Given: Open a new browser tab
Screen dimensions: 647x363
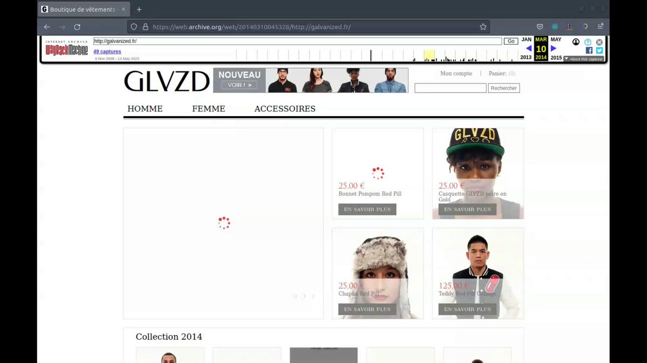Looking at the screenshot, I should (x=139, y=9).
